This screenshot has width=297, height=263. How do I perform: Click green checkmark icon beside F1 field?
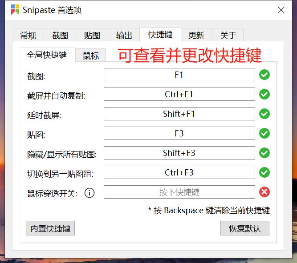(x=264, y=75)
